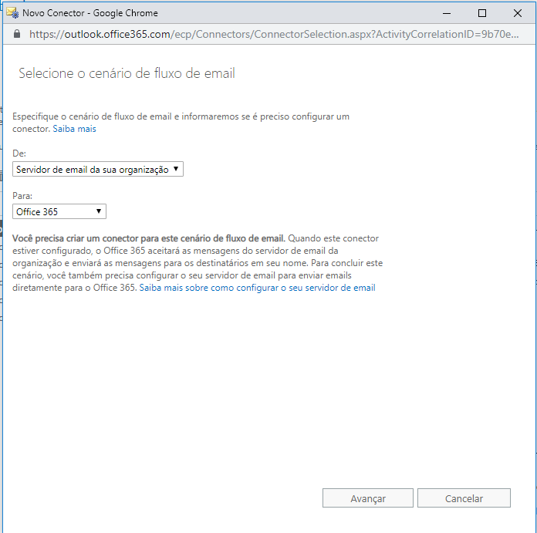Viewport: 537px width, 533px height.
Task: Click the lock icon in address bar
Action: [x=17, y=34]
